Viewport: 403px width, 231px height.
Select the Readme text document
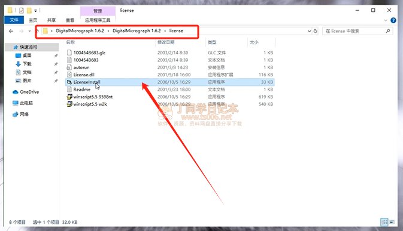coord(170,90)
